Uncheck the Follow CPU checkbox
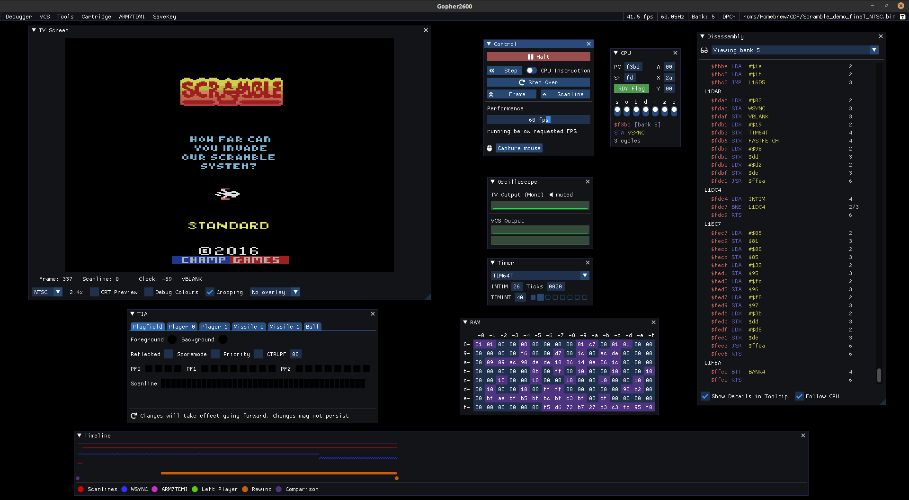909x500 pixels. pyautogui.click(x=799, y=396)
